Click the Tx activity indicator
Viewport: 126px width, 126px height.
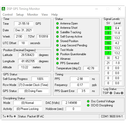(x=8, y=116)
